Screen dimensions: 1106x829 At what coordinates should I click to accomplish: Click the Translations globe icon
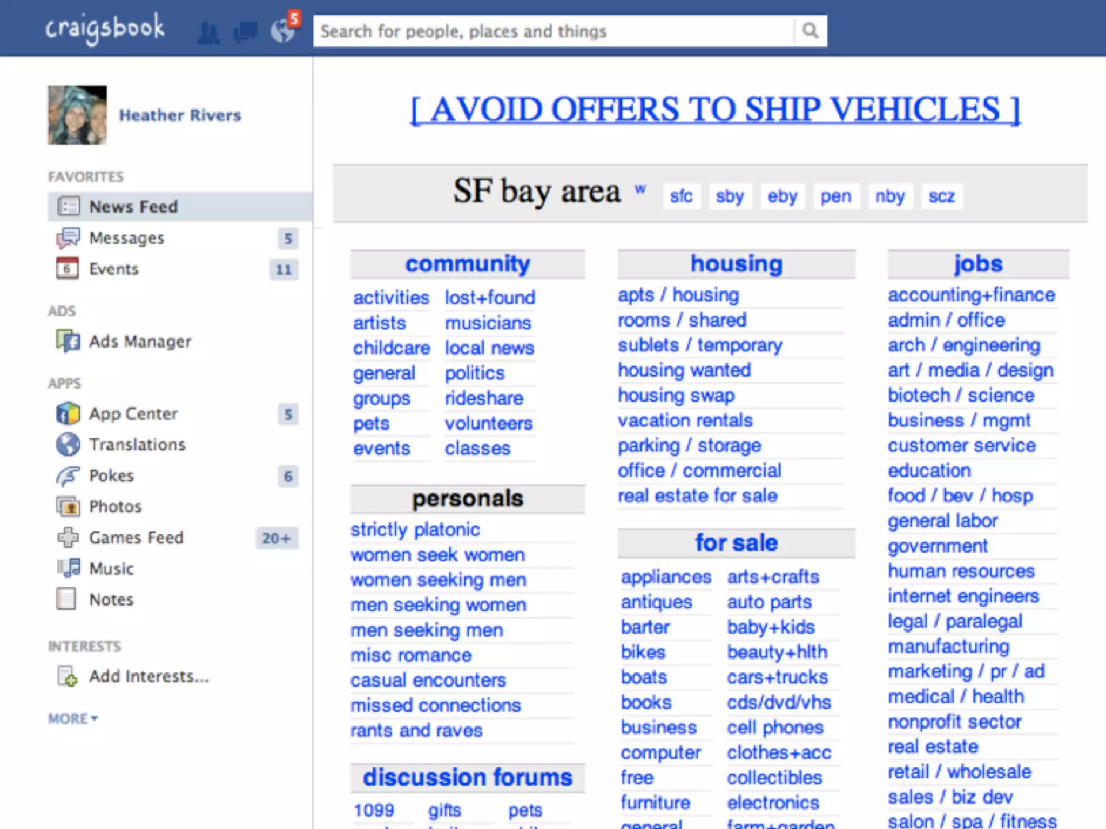click(x=68, y=444)
